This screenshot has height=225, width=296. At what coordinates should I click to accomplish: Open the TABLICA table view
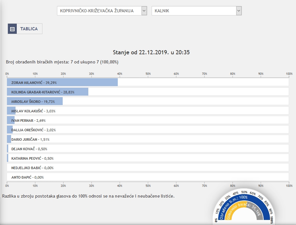coord(29,29)
